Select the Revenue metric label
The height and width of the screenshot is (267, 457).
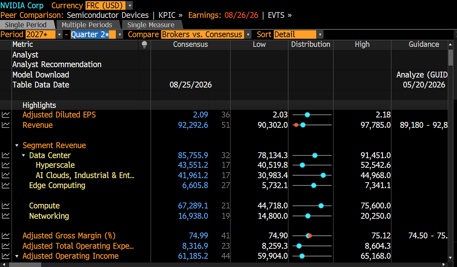point(38,125)
